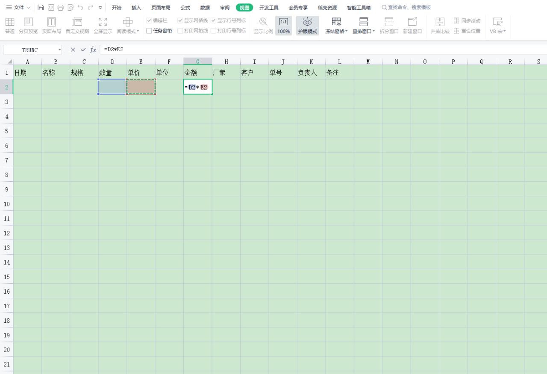Open 开发工具 developer tab
Viewport: 547px width, 374px height.
pos(269,8)
